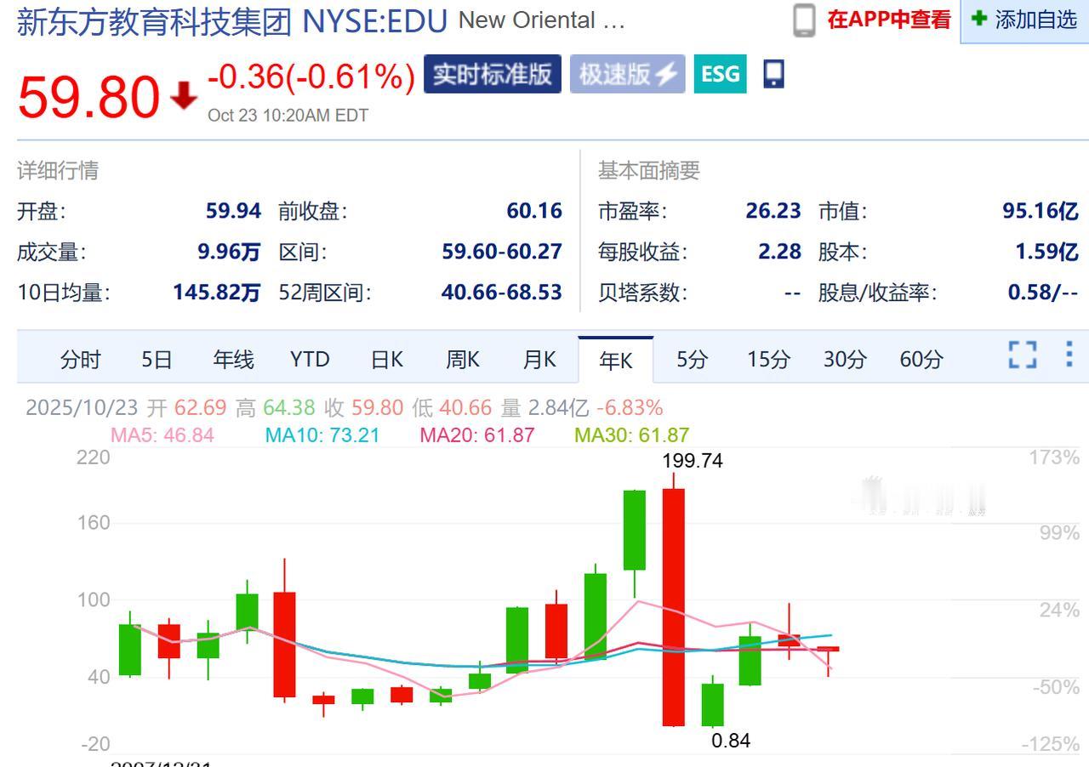Click the 详细行情 section heading
This screenshot has width=1089, height=767.
pos(58,171)
